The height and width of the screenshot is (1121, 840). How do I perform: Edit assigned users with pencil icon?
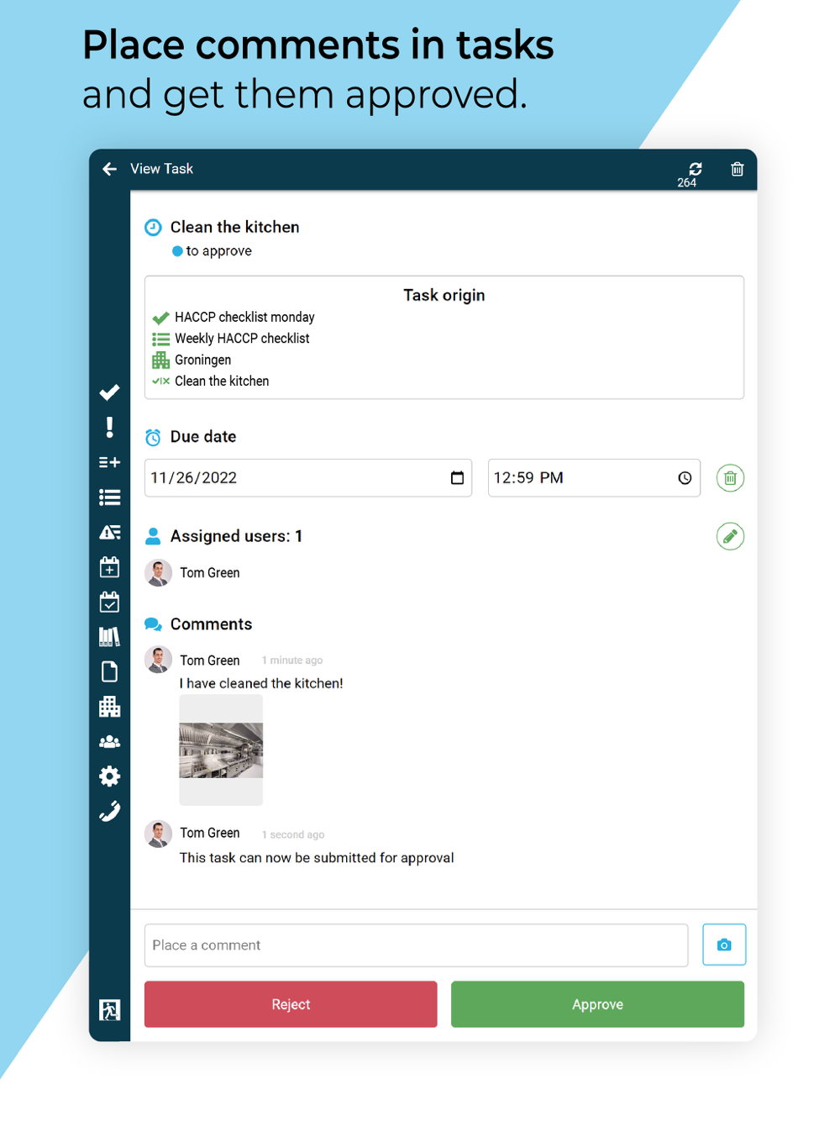coord(730,536)
